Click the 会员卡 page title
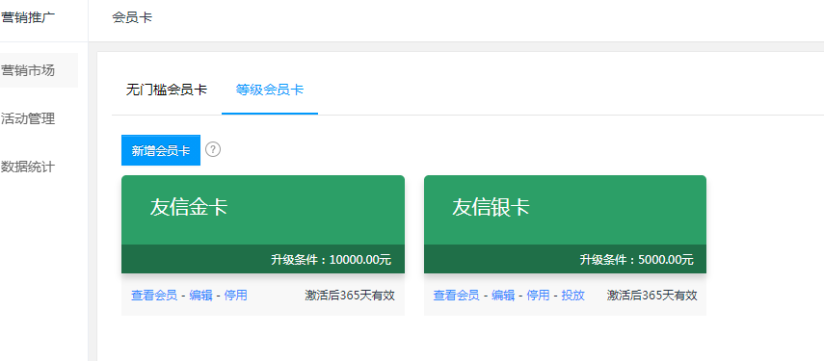Image resolution: width=824 pixels, height=361 pixels. [132, 18]
